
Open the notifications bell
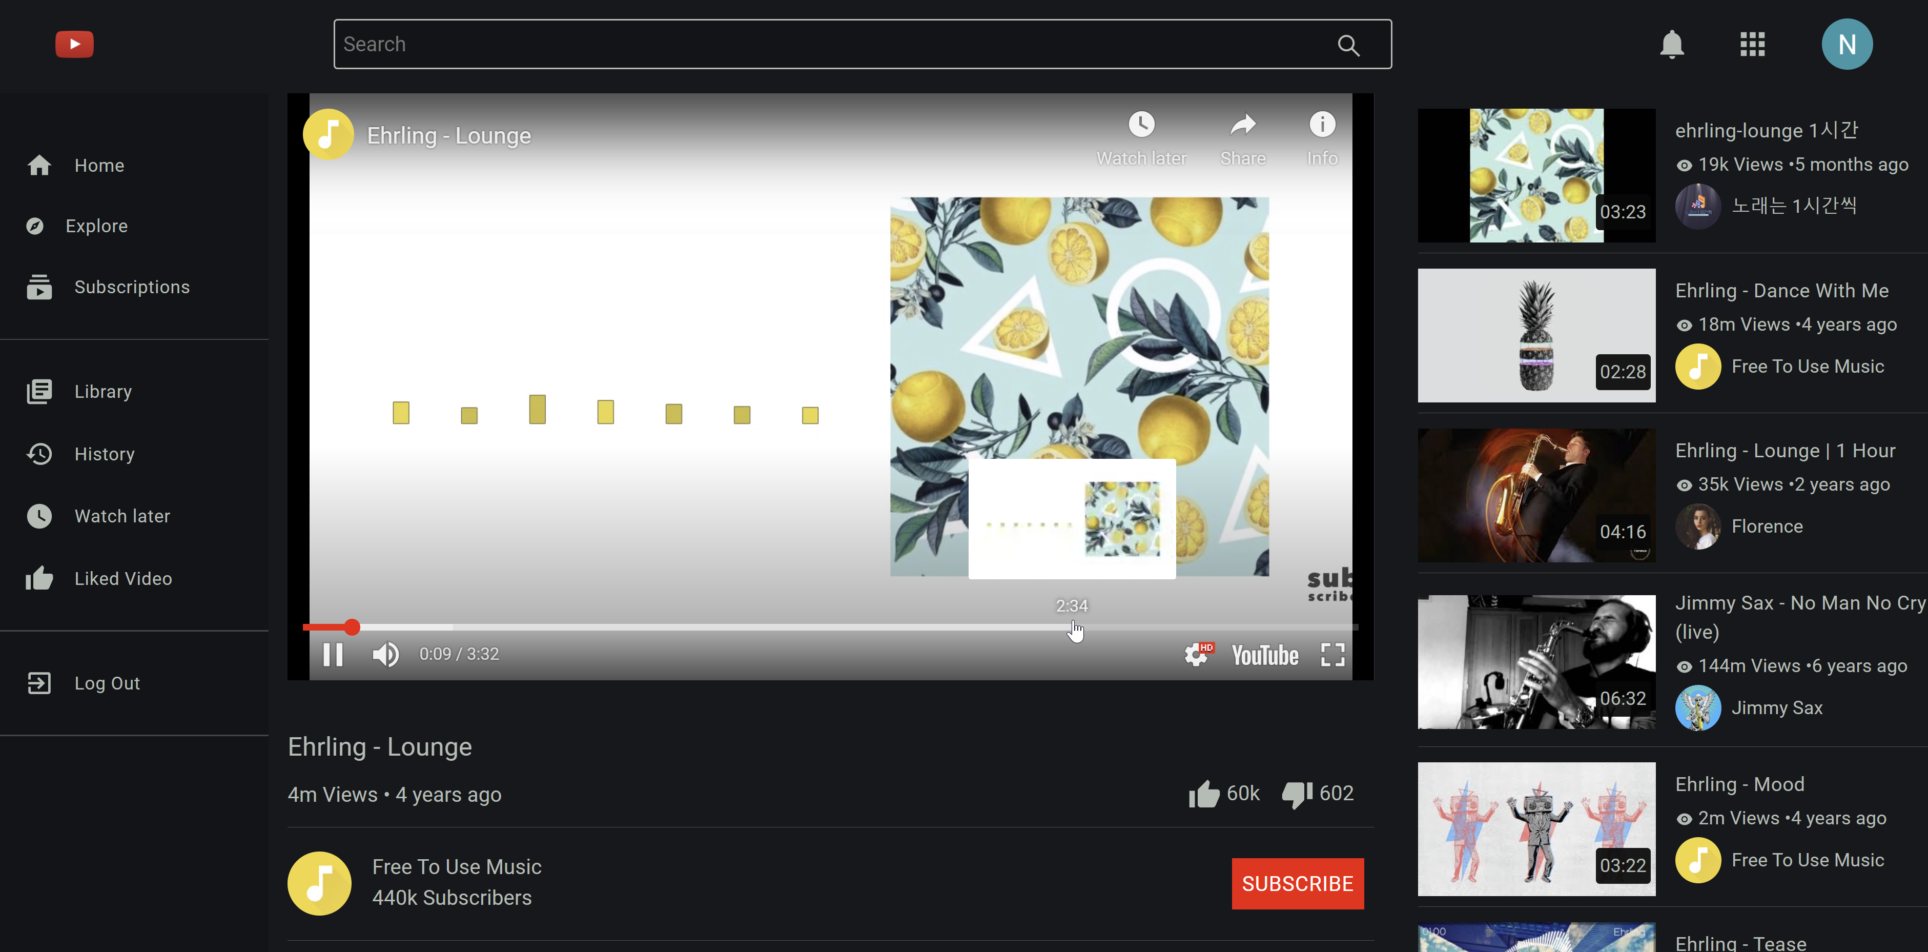(x=1671, y=44)
